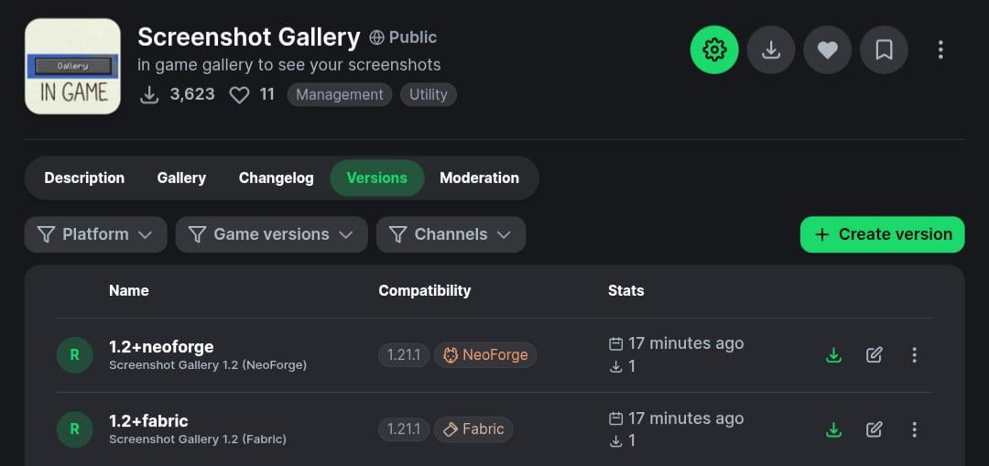This screenshot has height=466, width=989.
Task: Open the 1.2+neoforge version link
Action: tap(161, 347)
